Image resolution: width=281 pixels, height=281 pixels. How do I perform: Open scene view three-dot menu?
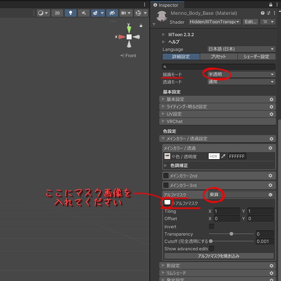pos(145,5)
